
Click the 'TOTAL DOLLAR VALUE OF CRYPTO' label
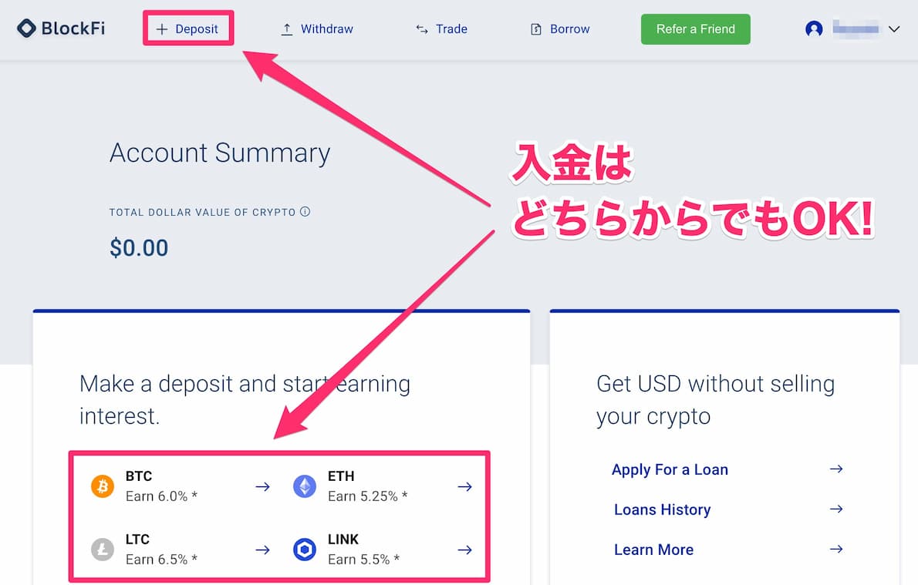click(203, 213)
